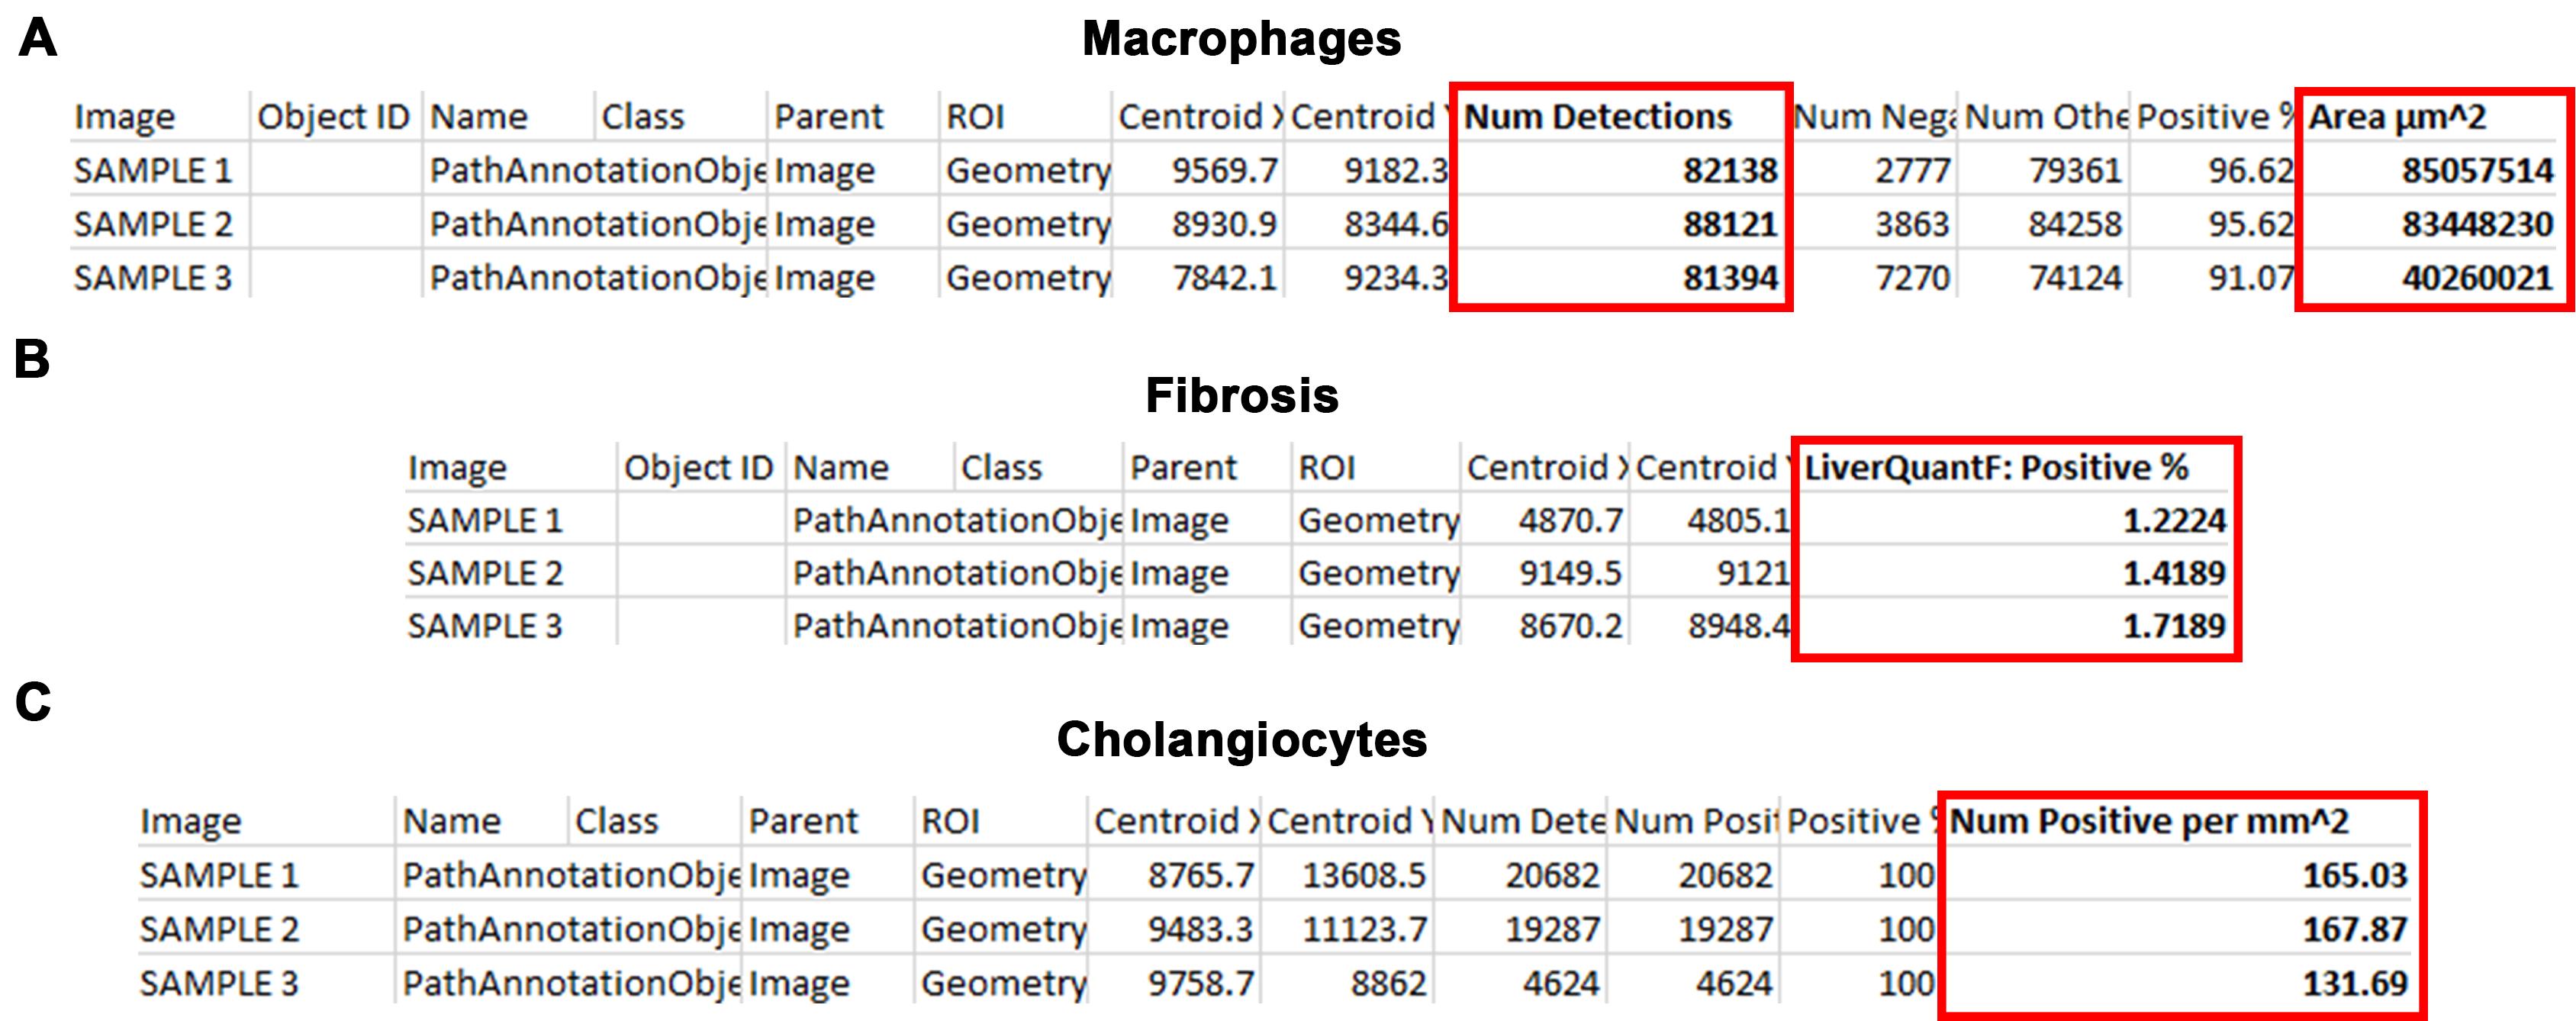Image resolution: width=2576 pixels, height=1021 pixels.
Task: Select the Class header in Fibrosis table
Action: point(1001,468)
